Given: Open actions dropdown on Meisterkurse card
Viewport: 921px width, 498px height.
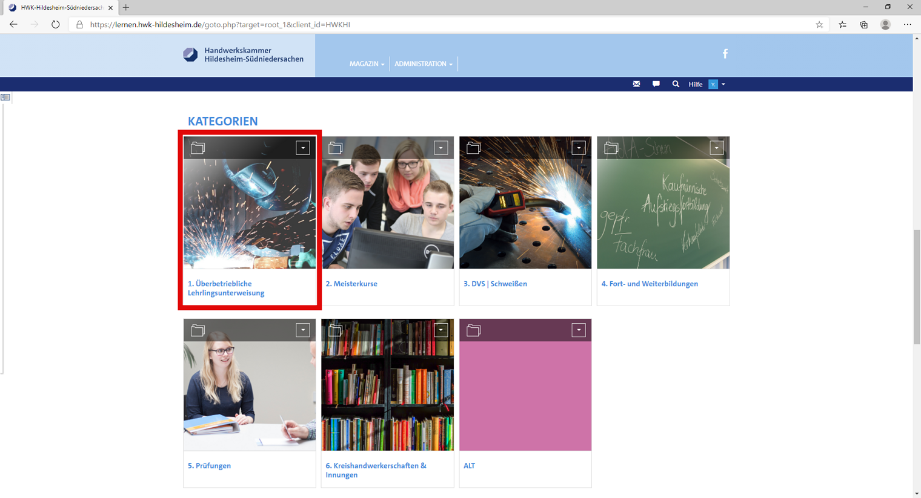Looking at the screenshot, I should [441, 148].
